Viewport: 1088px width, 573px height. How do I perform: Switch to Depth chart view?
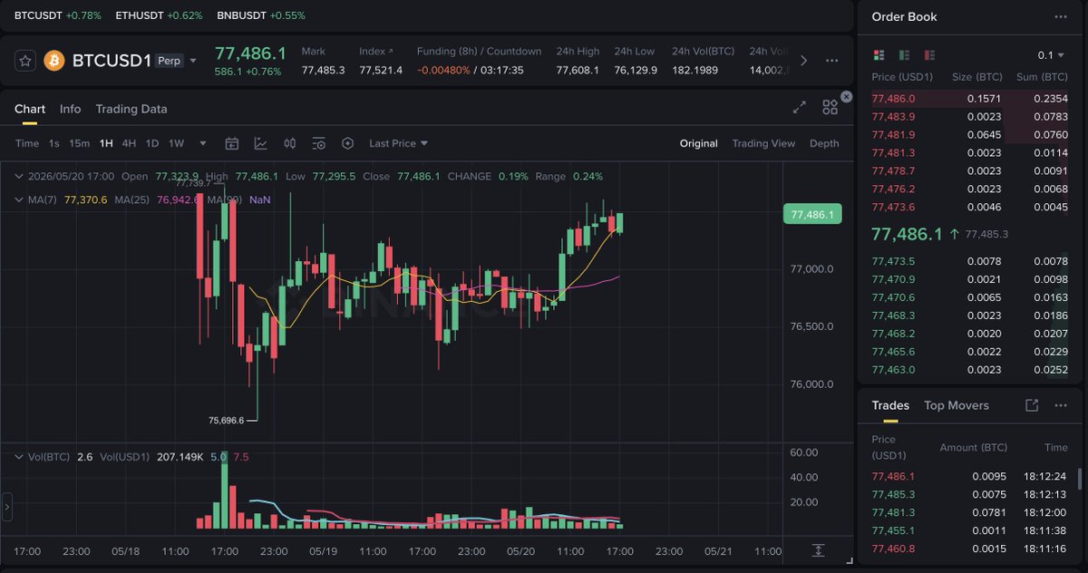824,143
